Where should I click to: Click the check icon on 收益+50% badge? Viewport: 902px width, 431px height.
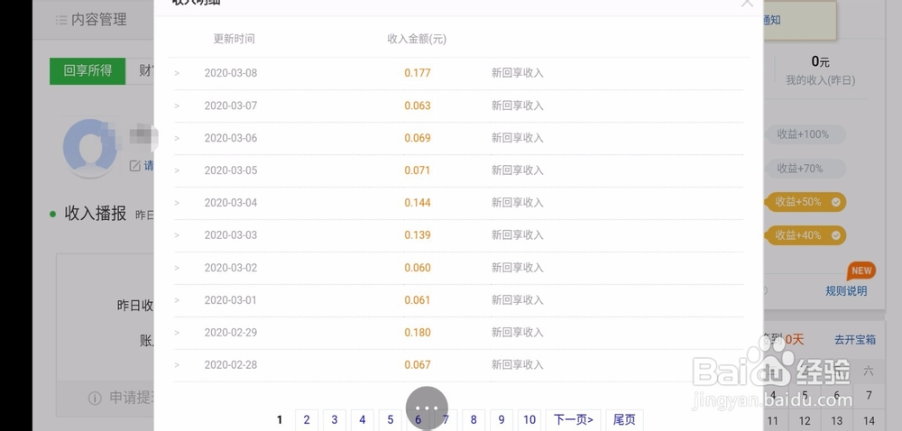(836, 202)
